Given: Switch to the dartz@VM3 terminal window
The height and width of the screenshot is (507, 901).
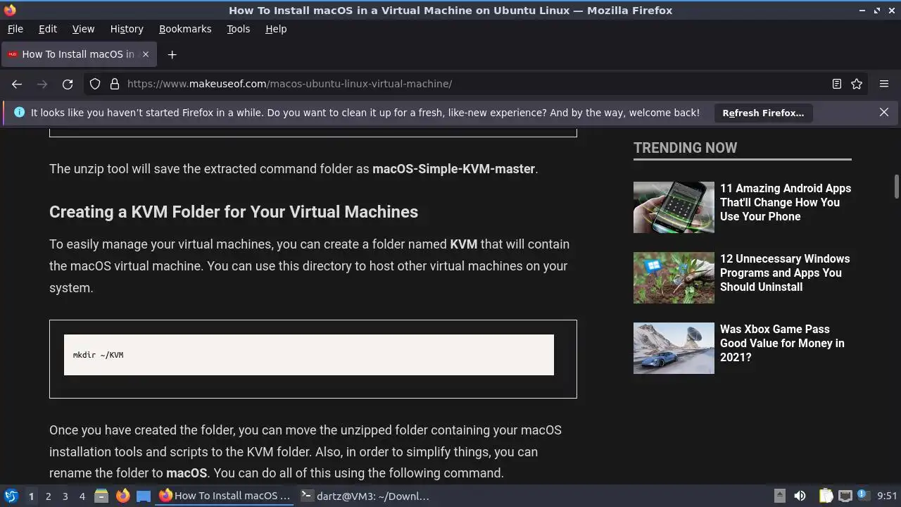Looking at the screenshot, I should click(366, 496).
